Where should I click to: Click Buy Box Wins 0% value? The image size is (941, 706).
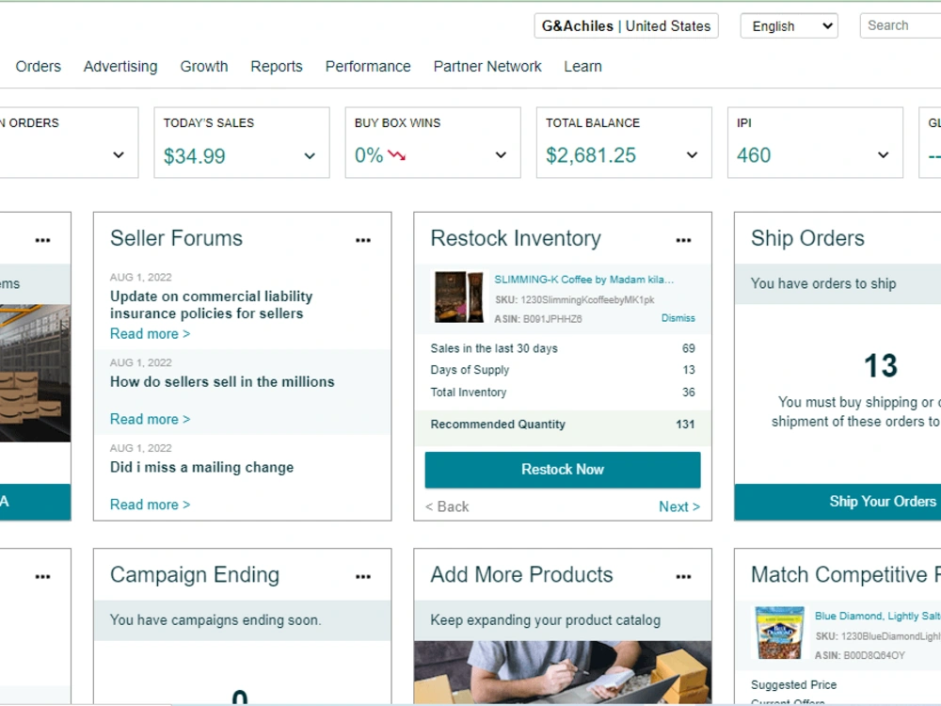pyautogui.click(x=369, y=155)
